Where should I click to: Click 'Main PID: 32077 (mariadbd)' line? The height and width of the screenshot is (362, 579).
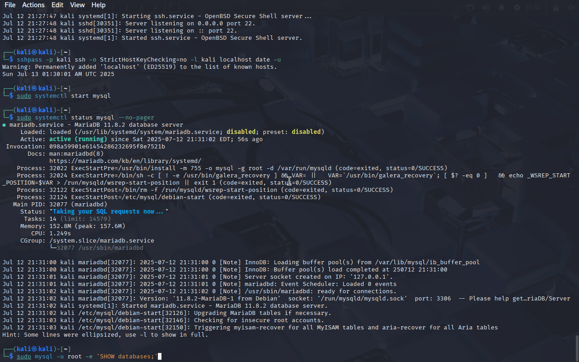click(x=60, y=205)
